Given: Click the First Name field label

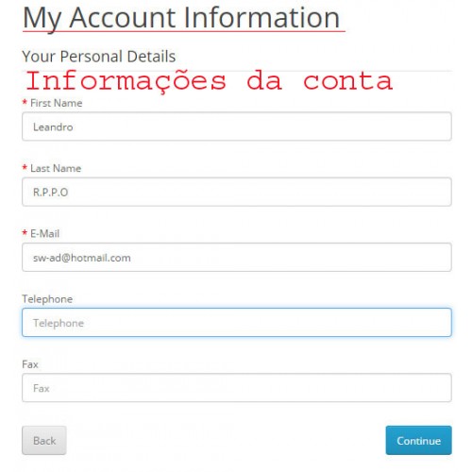Looking at the screenshot, I should 57,103.
